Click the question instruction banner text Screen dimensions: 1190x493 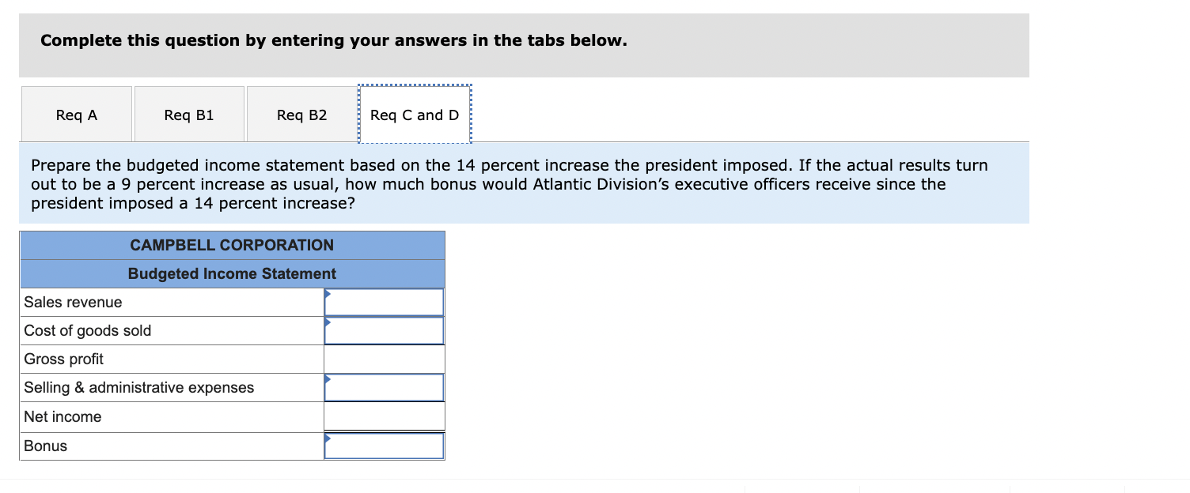[510, 183]
